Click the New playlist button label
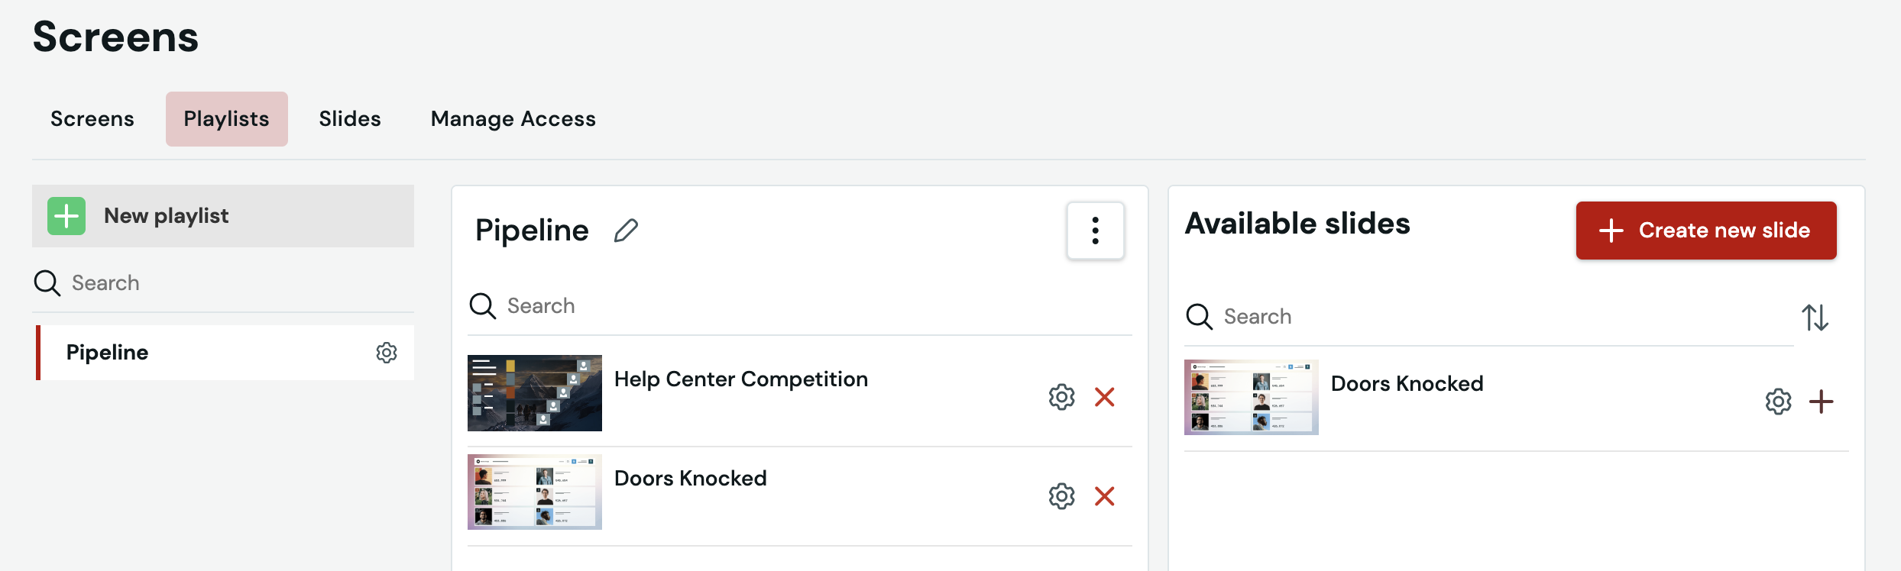This screenshot has height=571, width=1901. point(167,216)
